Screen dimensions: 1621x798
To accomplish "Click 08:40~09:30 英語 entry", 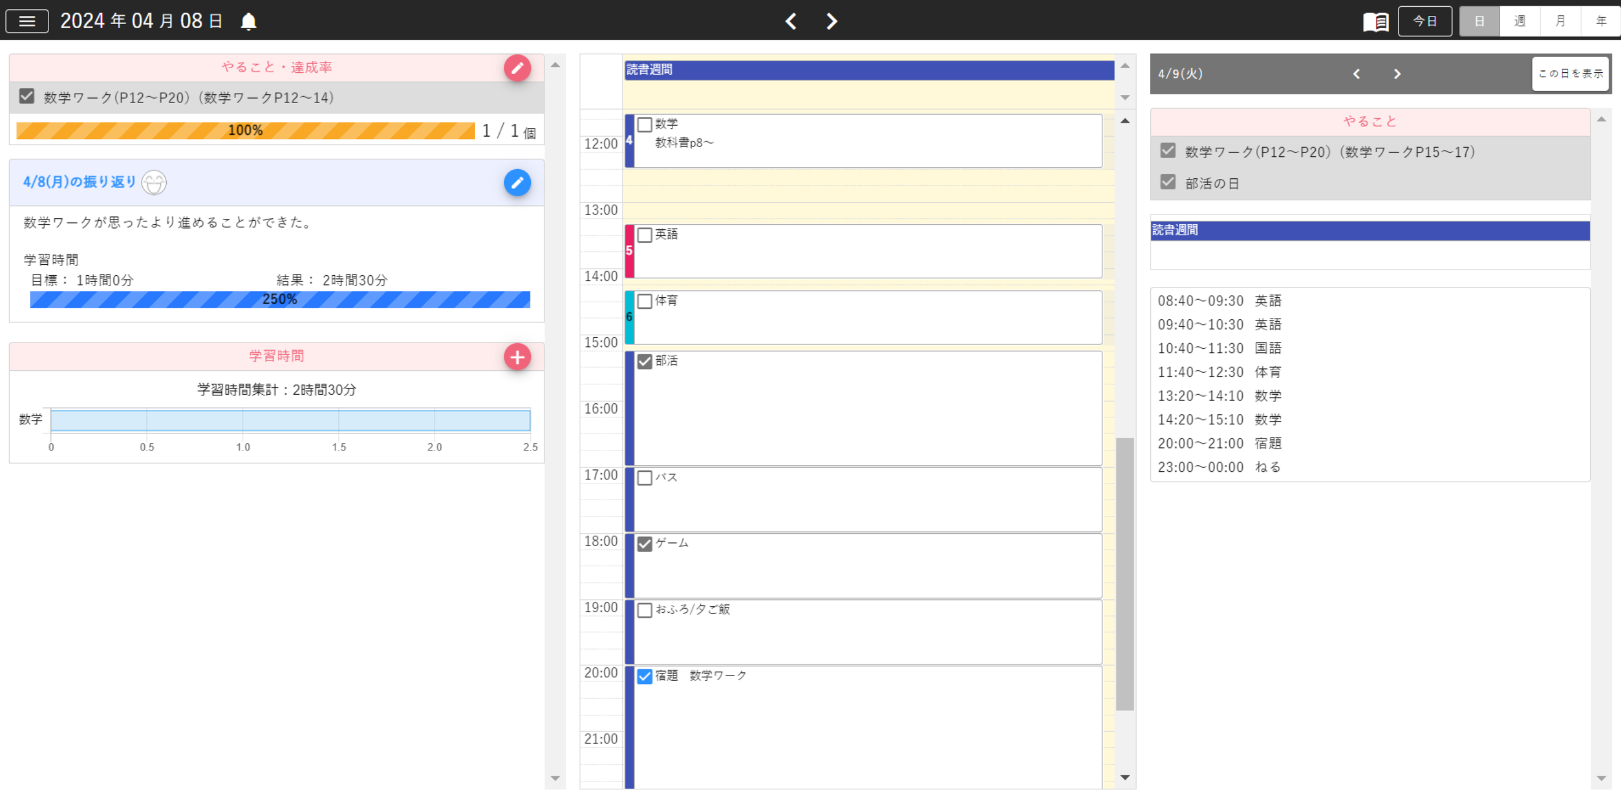I will 1219,301.
